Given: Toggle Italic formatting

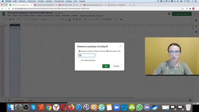Looking at the screenshot, I should (63, 19).
